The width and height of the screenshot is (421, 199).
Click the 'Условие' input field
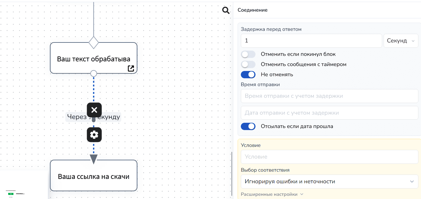point(329,157)
